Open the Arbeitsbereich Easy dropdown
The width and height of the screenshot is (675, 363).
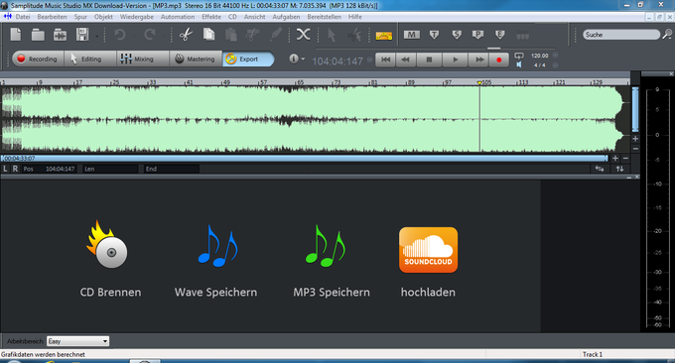[x=77, y=341]
